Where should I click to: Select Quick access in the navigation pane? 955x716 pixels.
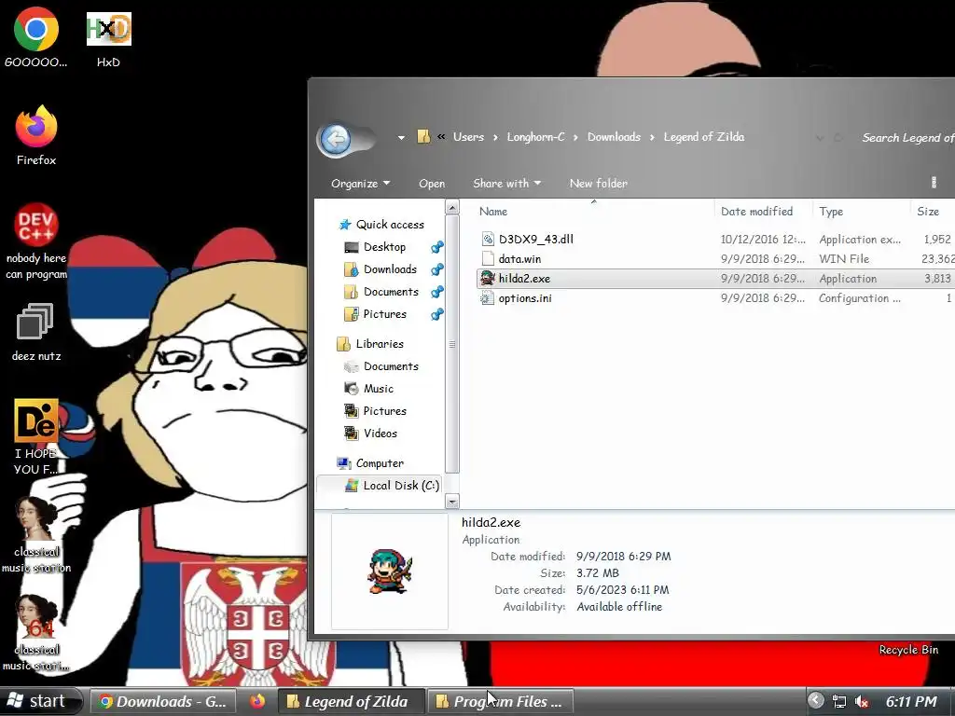[x=390, y=225]
